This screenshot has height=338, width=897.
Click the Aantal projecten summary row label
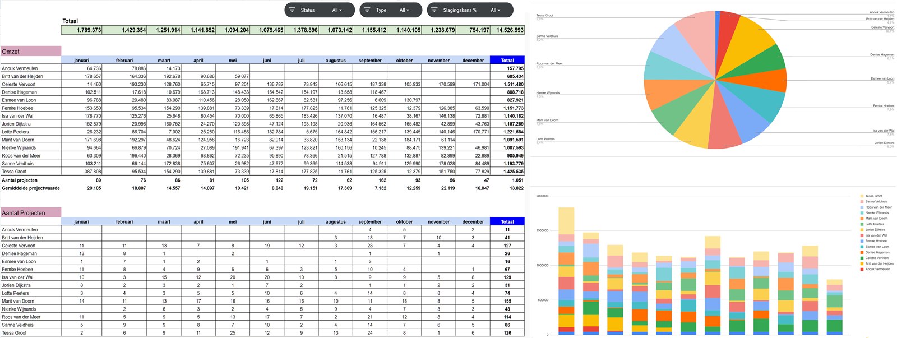(20, 180)
